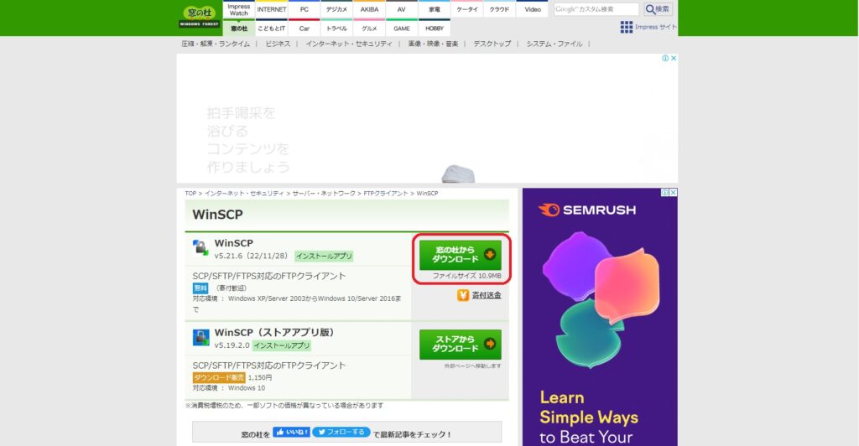Screen dimensions: 859x446
Task: Click the yen donation icon beside 寄付送金
Action: click(x=463, y=295)
